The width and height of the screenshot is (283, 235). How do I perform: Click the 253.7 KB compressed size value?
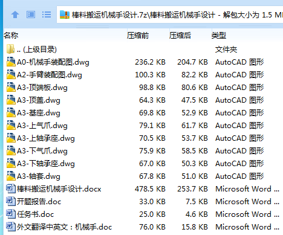(x=192, y=189)
